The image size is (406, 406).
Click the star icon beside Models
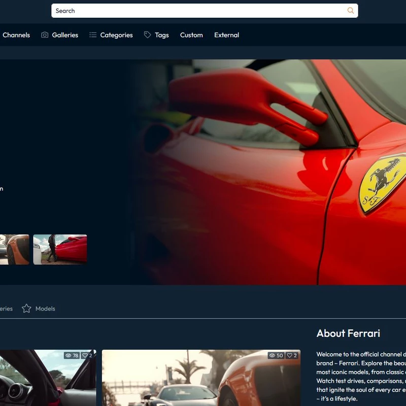click(x=26, y=309)
